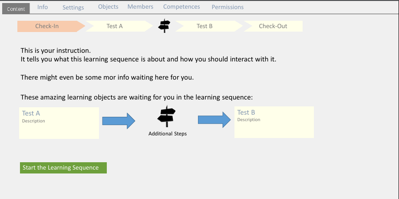Click the signpost icon above Additional Steps

tap(167, 117)
